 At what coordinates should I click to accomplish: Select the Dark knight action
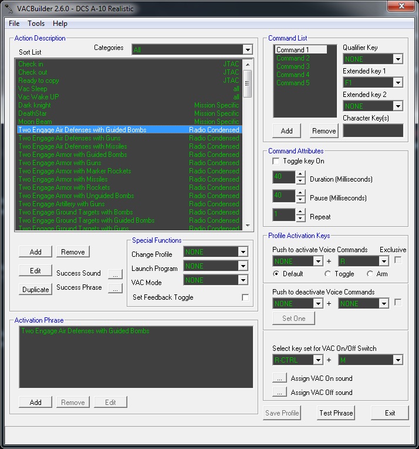point(129,105)
